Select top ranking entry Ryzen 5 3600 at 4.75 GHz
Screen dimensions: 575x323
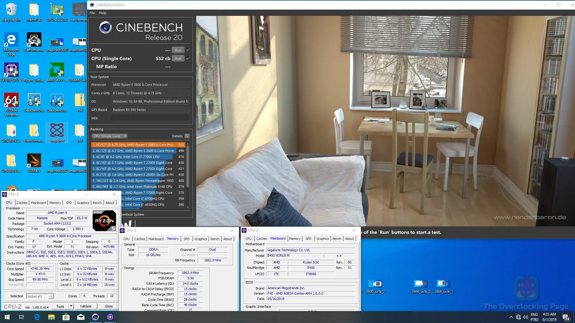pos(138,145)
